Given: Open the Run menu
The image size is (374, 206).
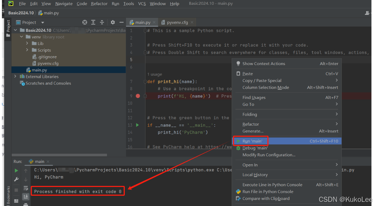Looking at the screenshot, I should 116,4.
